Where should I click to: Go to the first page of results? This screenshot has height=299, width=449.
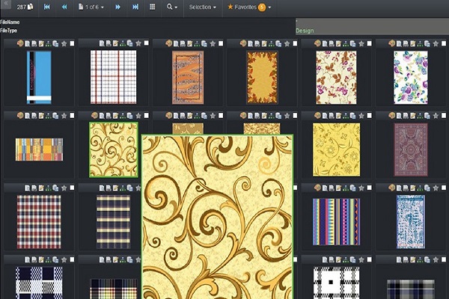point(46,7)
